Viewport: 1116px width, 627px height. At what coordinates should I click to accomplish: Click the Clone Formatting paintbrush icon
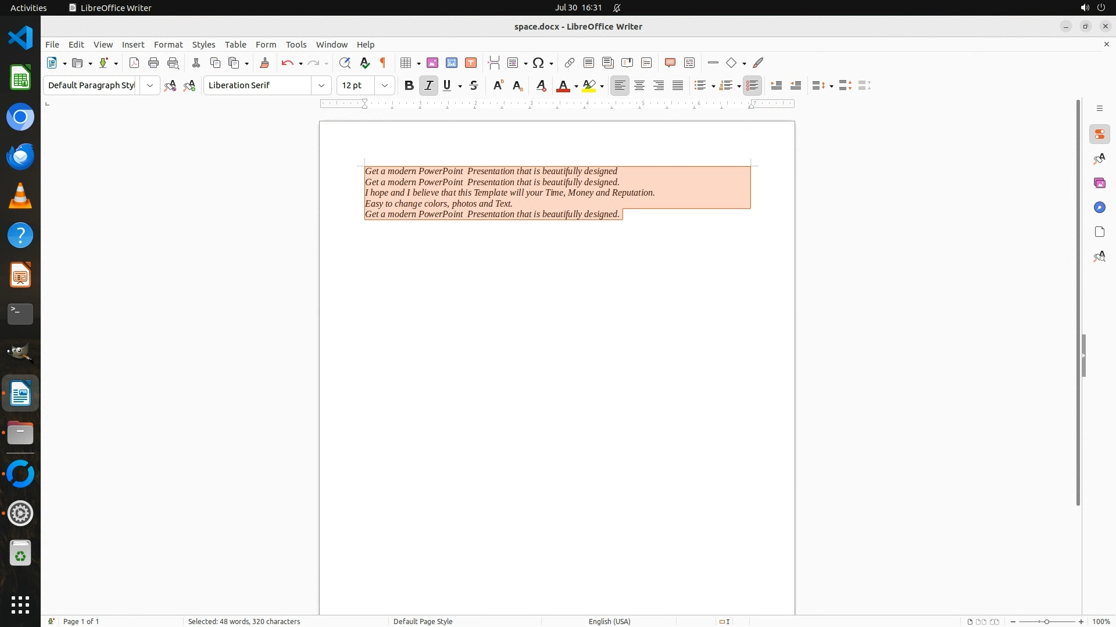tap(264, 63)
